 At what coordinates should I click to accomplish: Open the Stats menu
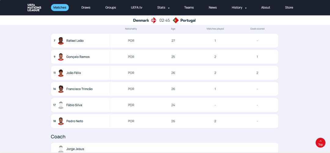click(x=161, y=8)
